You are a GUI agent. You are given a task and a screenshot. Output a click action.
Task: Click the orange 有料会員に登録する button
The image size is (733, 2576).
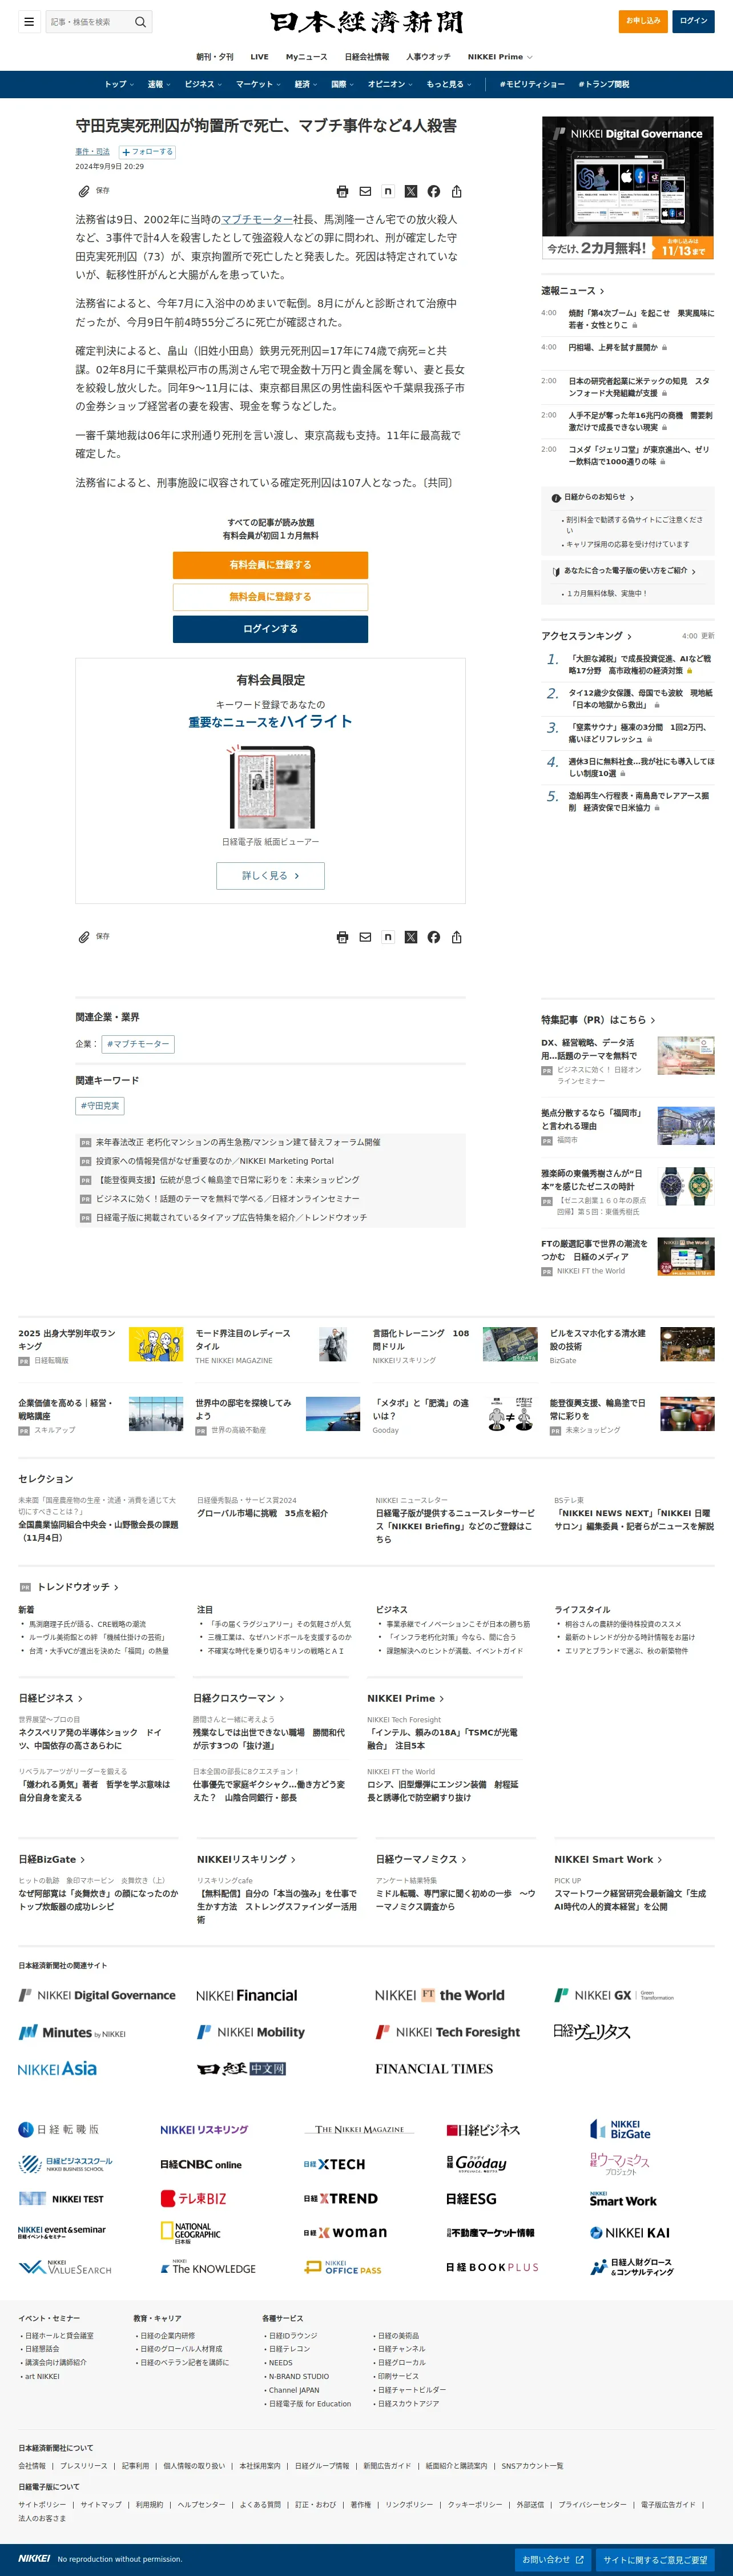(x=270, y=565)
